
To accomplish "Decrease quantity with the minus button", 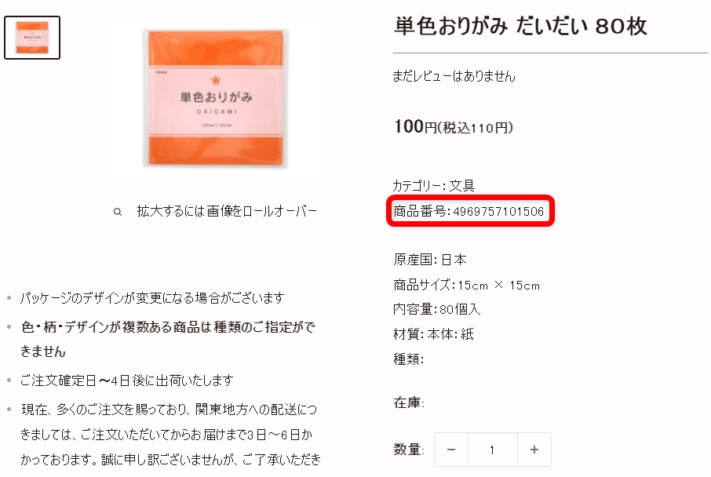I will [451, 450].
